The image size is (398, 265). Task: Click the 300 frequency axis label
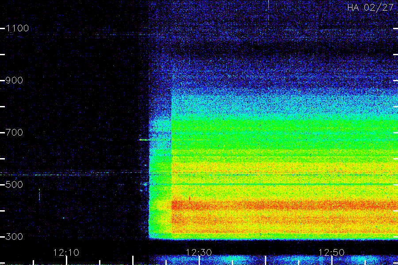click(14, 237)
